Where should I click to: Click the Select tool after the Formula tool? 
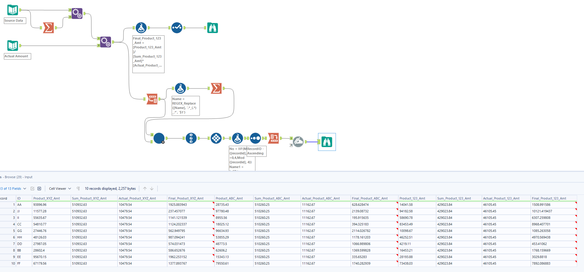[255, 138]
